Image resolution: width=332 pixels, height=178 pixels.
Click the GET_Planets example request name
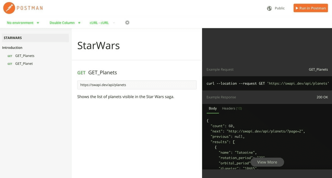coord(318,70)
